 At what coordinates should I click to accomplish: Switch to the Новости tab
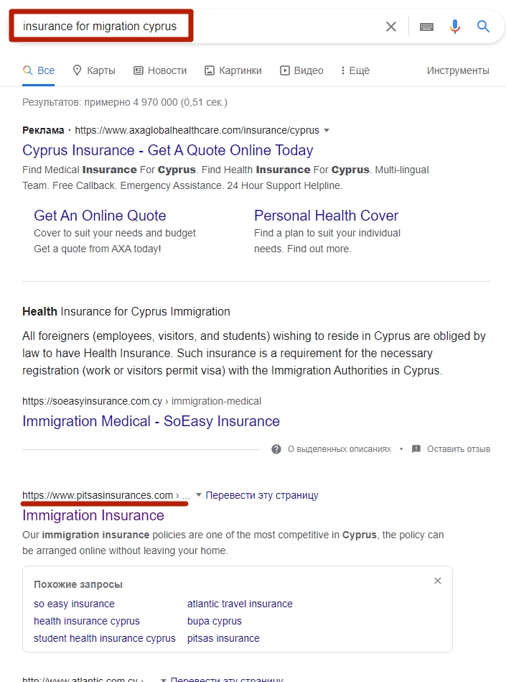(x=160, y=70)
